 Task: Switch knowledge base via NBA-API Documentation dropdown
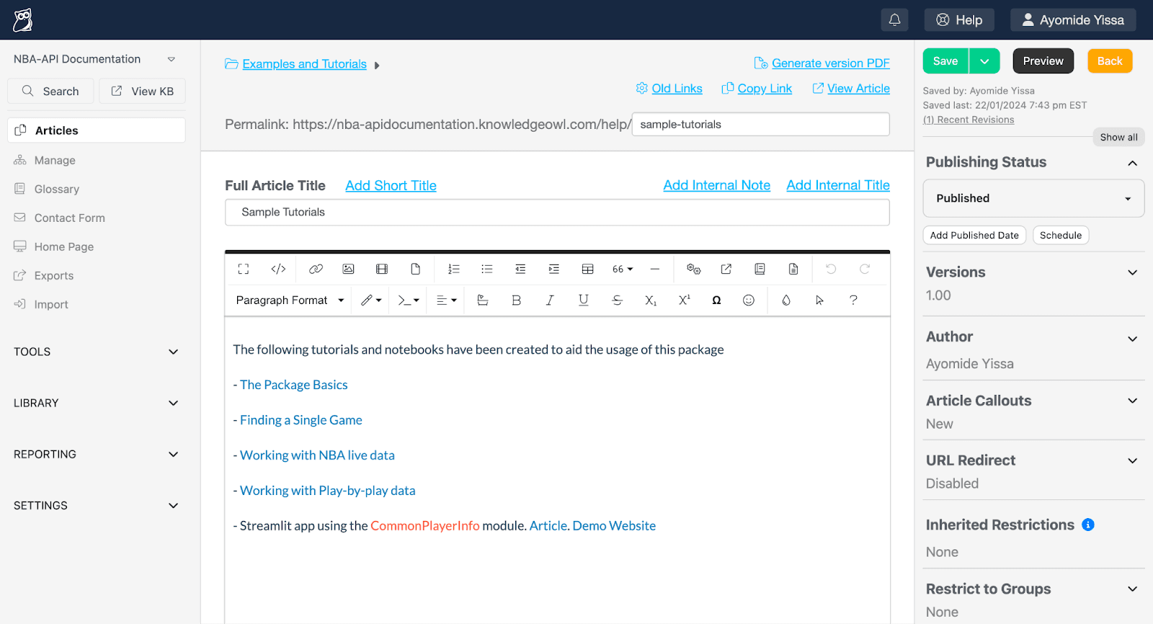[94, 59]
